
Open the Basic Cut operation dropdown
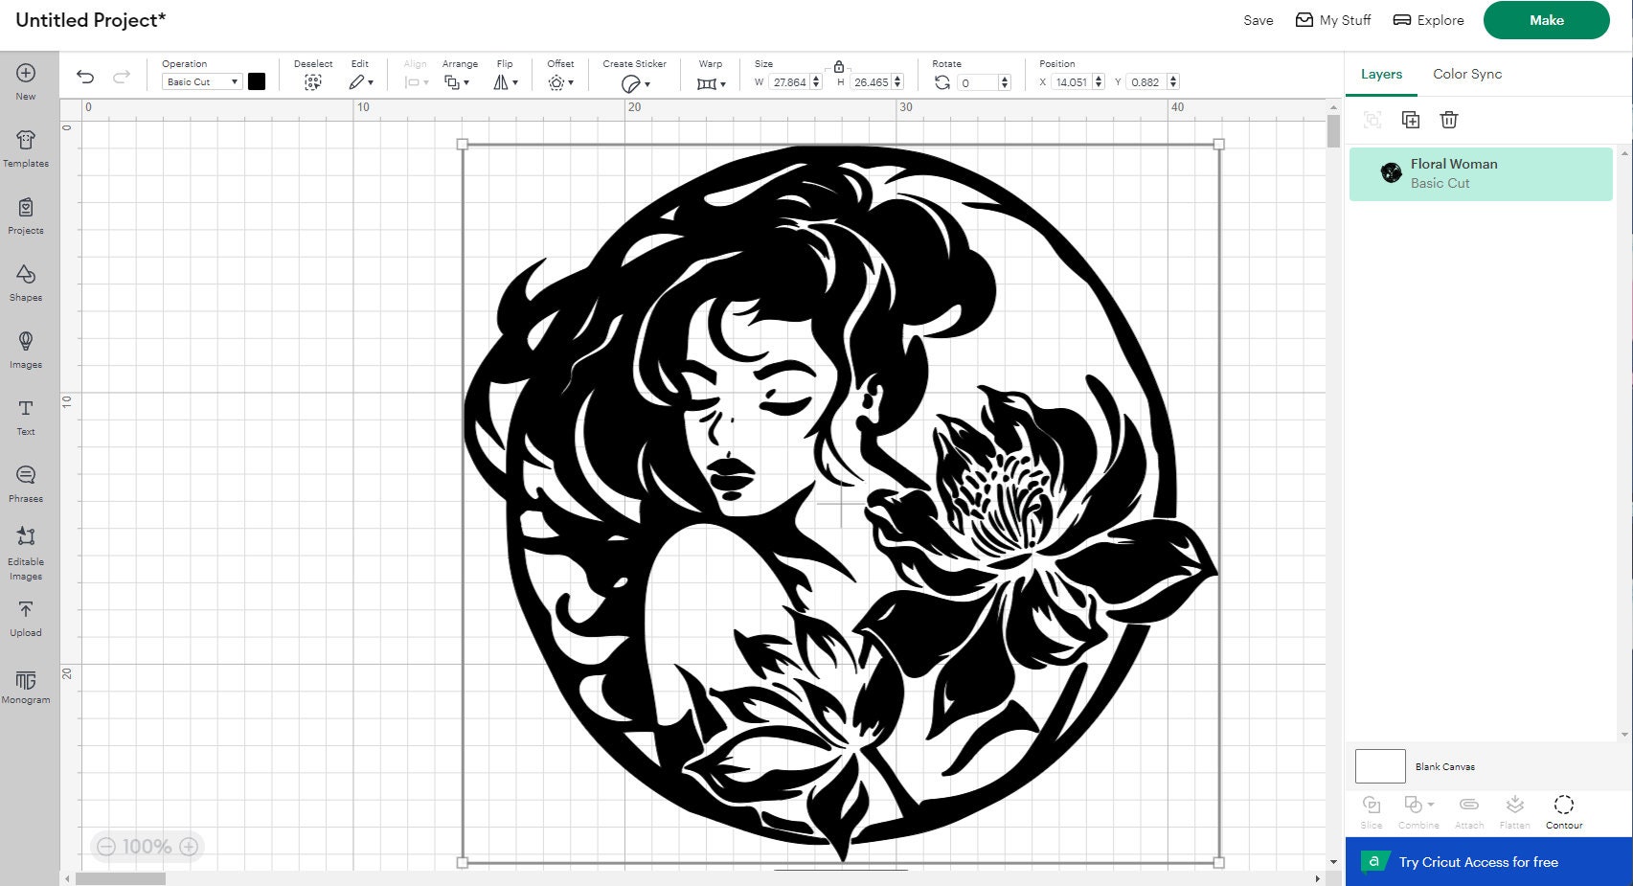coord(200,81)
